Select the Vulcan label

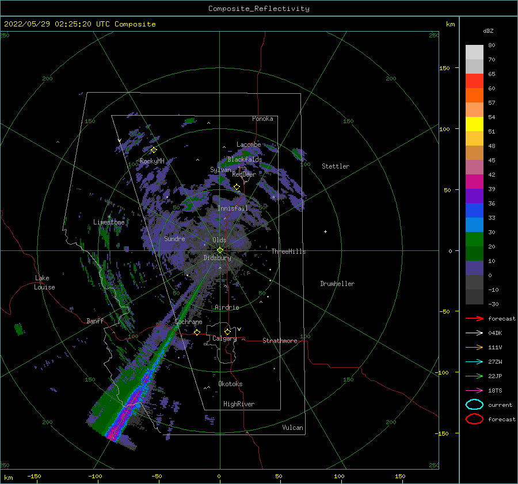[293, 428]
